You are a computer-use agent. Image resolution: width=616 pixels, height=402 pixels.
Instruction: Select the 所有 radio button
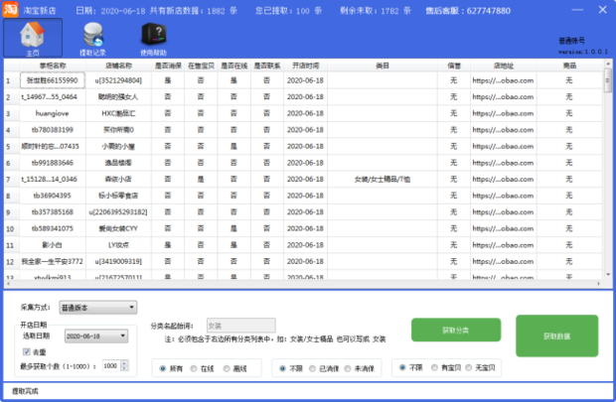(x=162, y=368)
